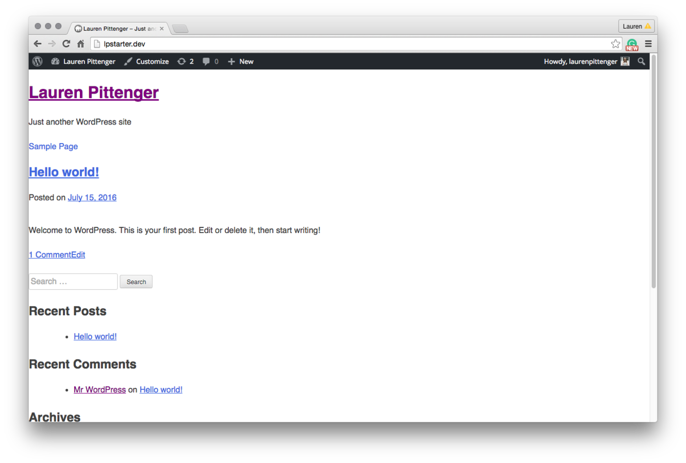The height and width of the screenshot is (463, 686).
Task: Open the Howdy, laurenpittenger account menu
Action: click(587, 61)
